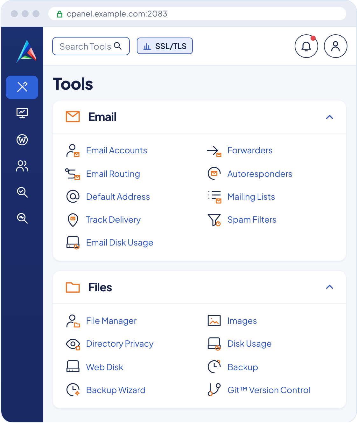Click the Tools page title
Image resolution: width=357 pixels, height=423 pixels.
[x=73, y=84]
